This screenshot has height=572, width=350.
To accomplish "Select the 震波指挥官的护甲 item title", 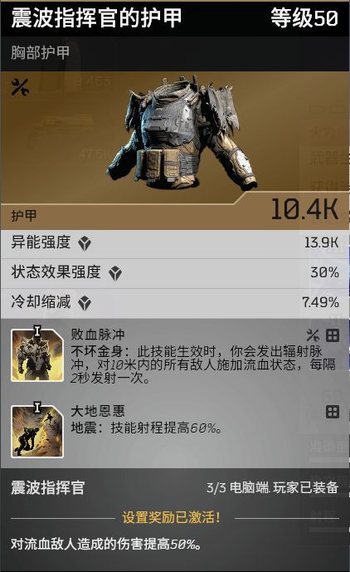I will 96,18.
